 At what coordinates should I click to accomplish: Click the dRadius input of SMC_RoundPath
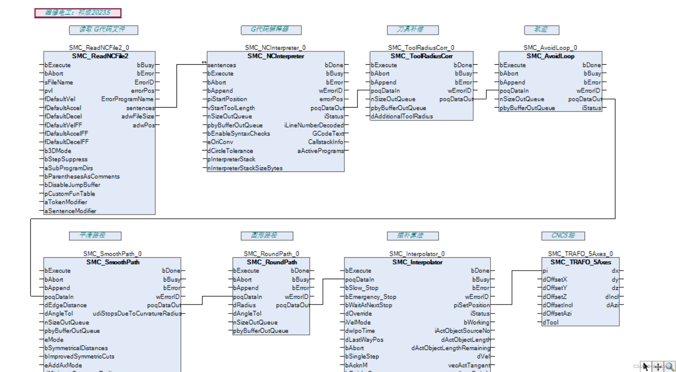point(244,305)
